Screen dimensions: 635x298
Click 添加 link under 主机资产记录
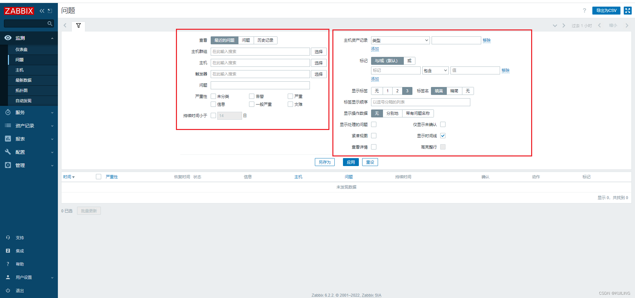point(375,49)
